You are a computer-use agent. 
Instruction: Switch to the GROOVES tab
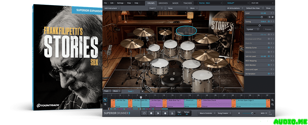click(163, 3)
